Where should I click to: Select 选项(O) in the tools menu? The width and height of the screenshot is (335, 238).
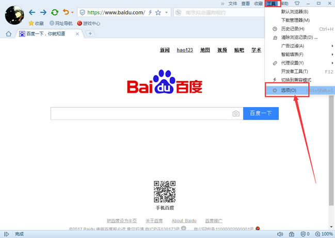(289, 90)
